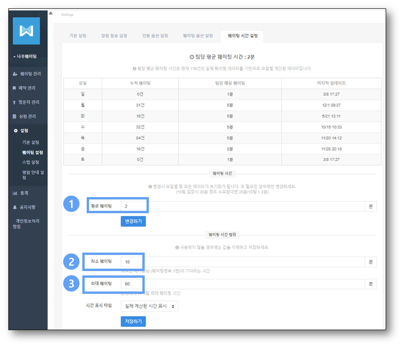The height and width of the screenshot is (347, 403).
Task: Open the 개인정보처리방침 link
Action: [27, 224]
